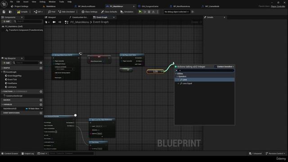Clear search with X in actions menu
Viewport: 288px width, 162px height.
coord(176,70)
